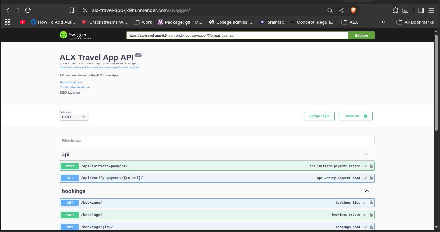Toggle authorization lock on GET /bookings/ row

coord(371,202)
